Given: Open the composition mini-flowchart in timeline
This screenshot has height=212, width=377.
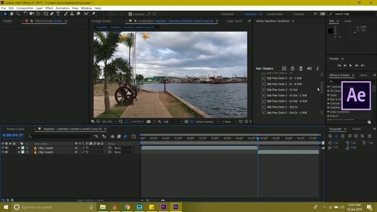Looking at the screenshot, I should point(96,137).
